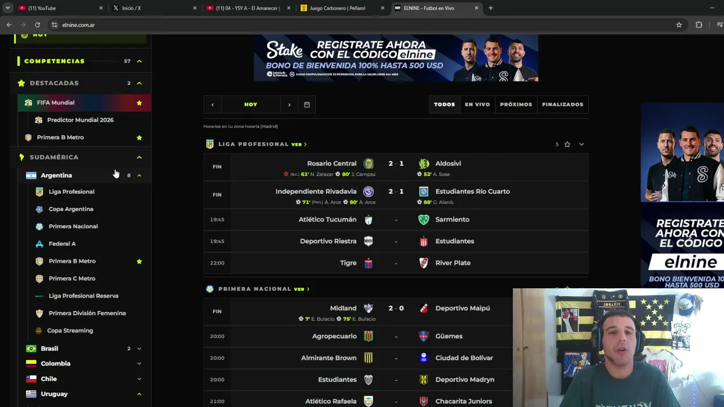
Task: Reload the elnine.com.ar page
Action: [x=37, y=25]
